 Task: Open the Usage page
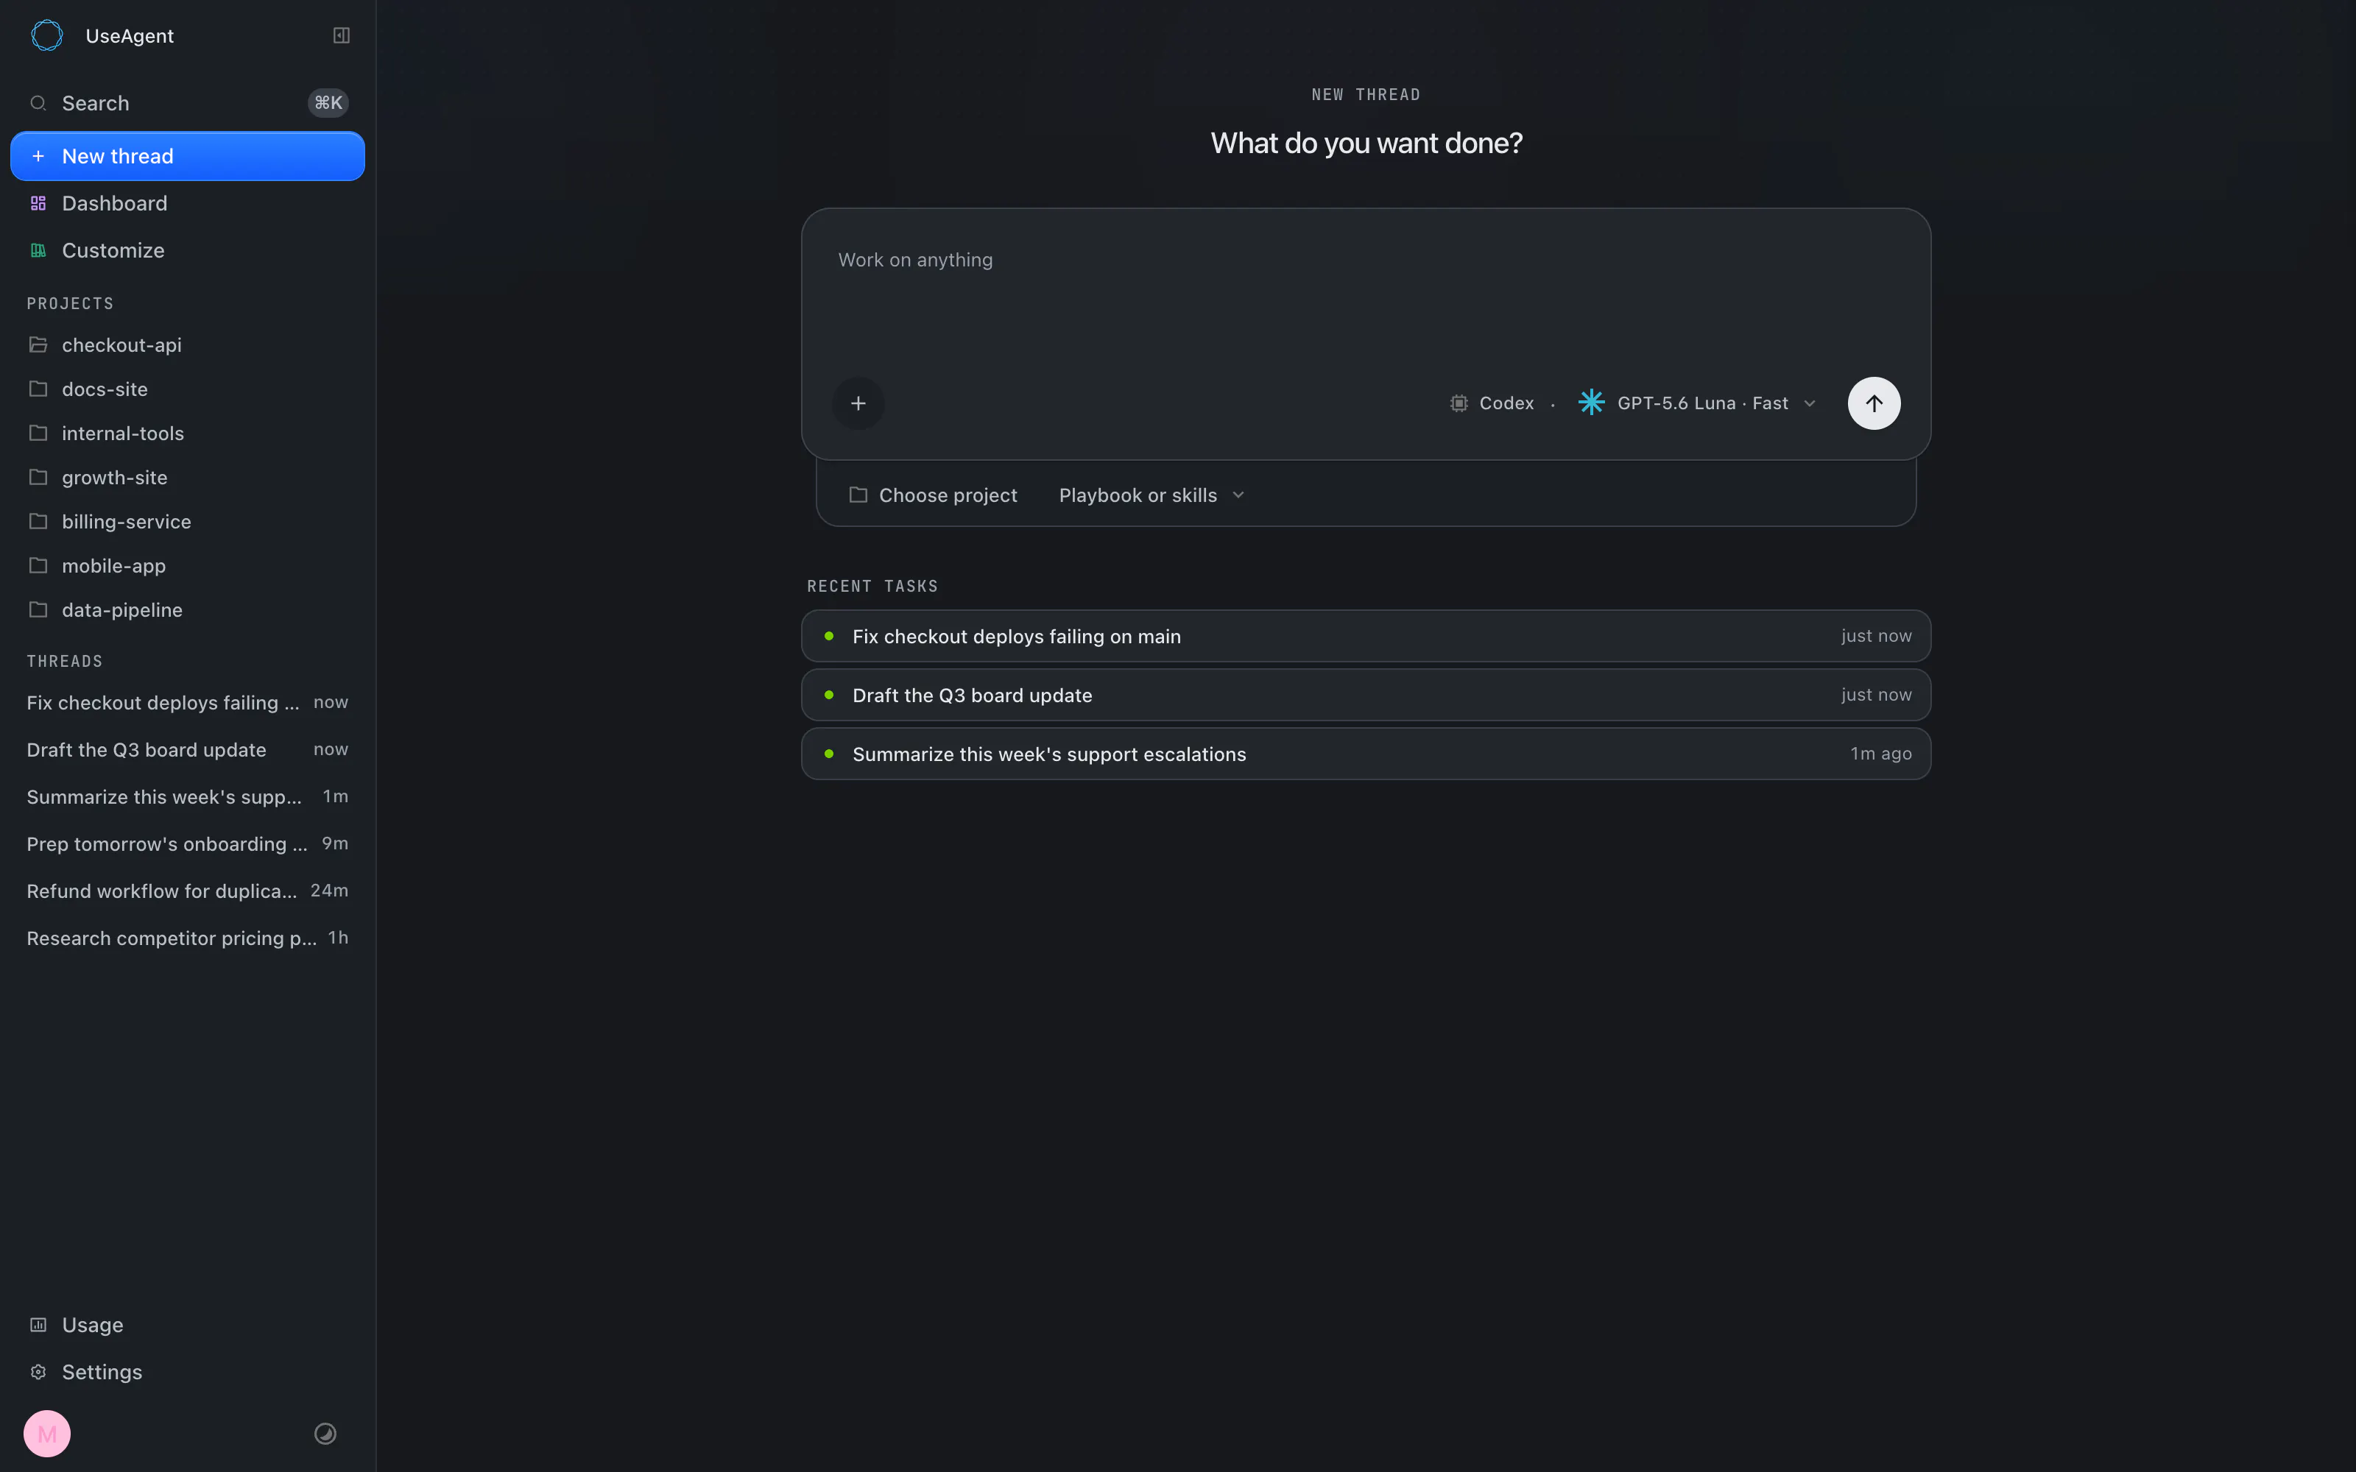tap(187, 1324)
